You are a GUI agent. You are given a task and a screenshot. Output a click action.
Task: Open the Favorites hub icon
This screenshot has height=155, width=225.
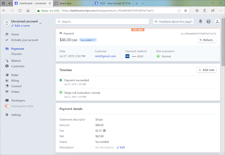click(x=197, y=11)
